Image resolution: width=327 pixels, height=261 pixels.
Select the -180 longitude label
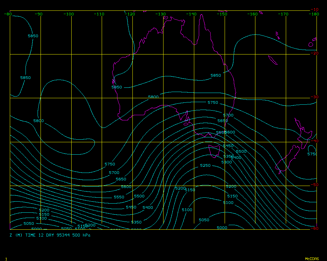314,14
